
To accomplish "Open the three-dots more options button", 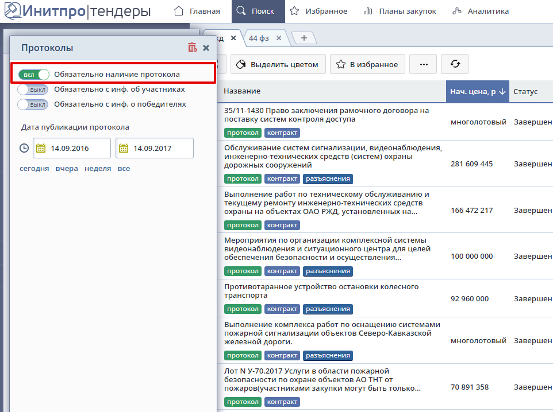I will click(x=423, y=64).
